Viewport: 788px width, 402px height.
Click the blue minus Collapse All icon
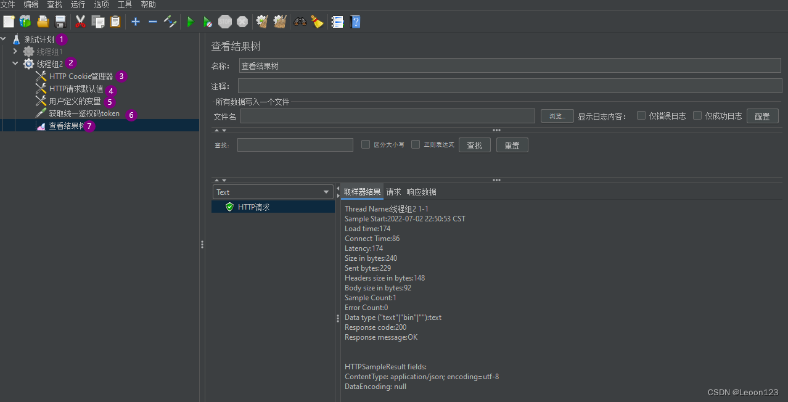[x=153, y=22]
